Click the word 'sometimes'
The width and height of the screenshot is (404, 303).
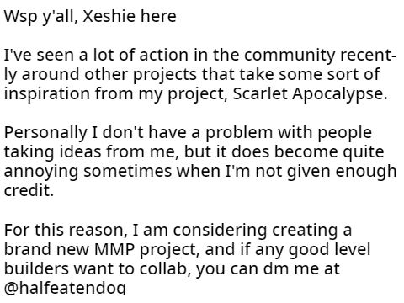tap(127, 171)
